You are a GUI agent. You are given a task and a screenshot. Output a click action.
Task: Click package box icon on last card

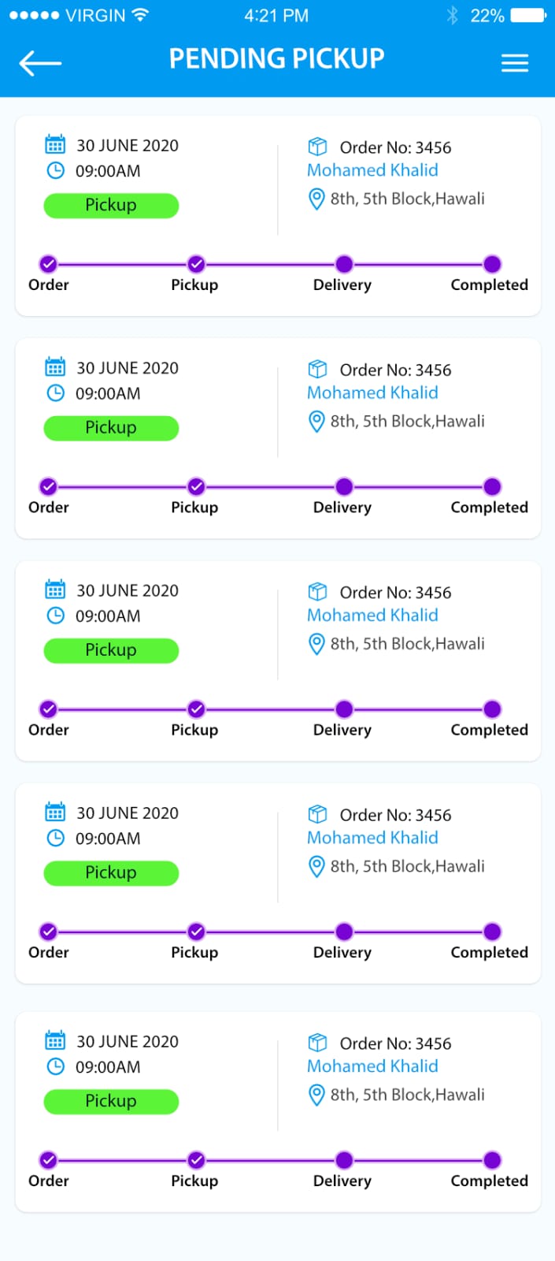317,1043
